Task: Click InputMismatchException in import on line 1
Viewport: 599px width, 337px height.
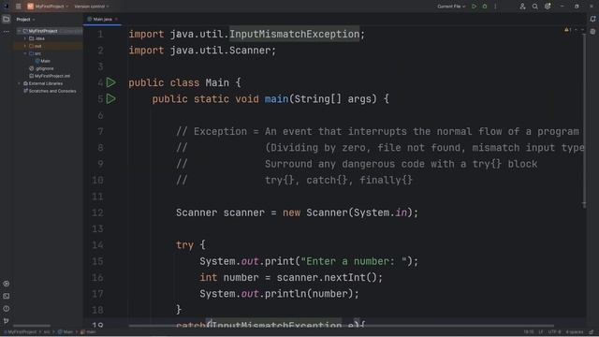Action: click(294, 34)
